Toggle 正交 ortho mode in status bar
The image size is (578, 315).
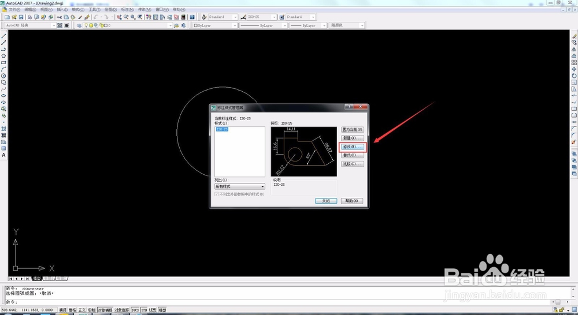pos(82,310)
